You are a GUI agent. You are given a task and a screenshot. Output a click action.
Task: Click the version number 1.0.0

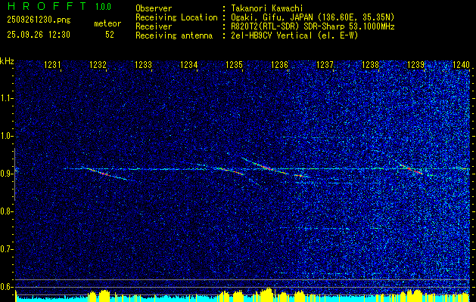coord(103,7)
